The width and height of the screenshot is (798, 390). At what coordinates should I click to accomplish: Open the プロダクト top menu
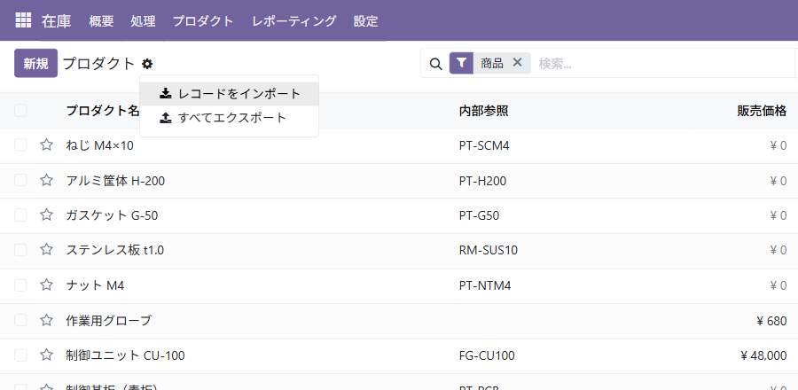[203, 21]
